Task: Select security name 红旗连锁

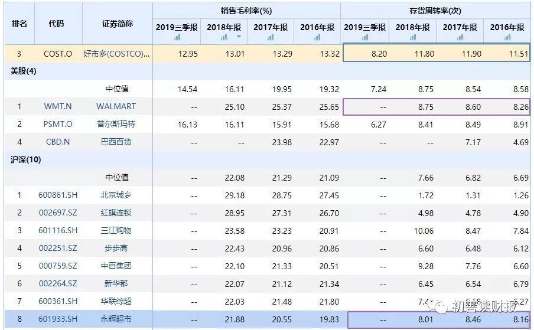Action: tap(116, 213)
